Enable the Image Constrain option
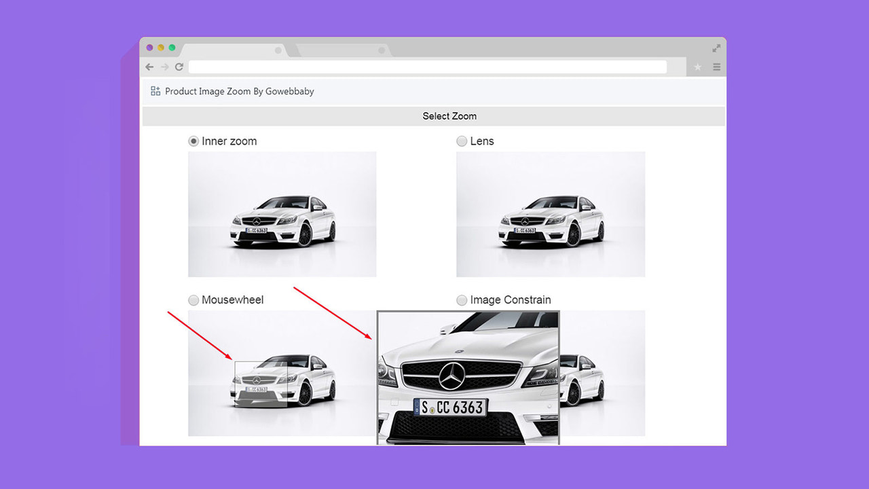Viewport: 869px width, 489px height. point(462,300)
